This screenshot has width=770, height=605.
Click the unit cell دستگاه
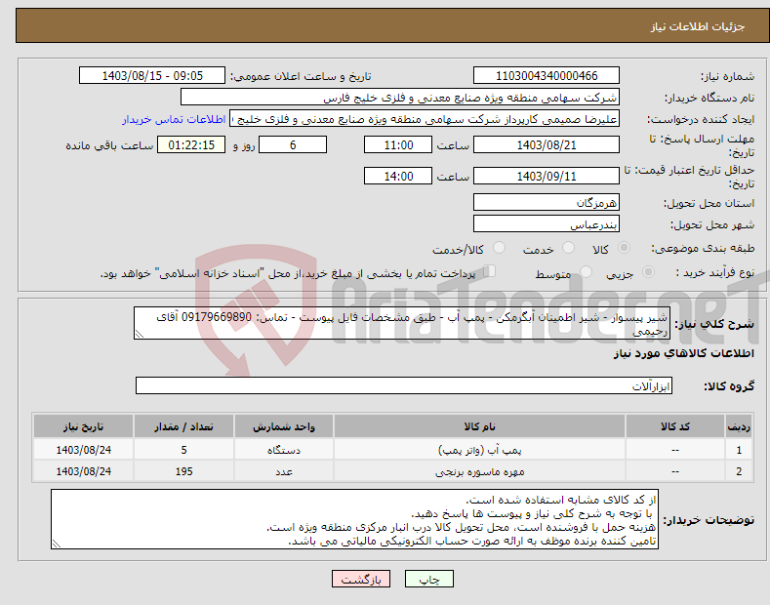(284, 450)
